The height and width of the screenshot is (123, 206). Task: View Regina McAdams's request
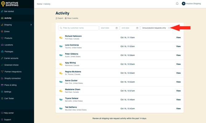(x=178, y=73)
